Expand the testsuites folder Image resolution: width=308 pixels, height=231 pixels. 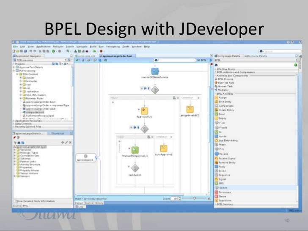(21, 81)
